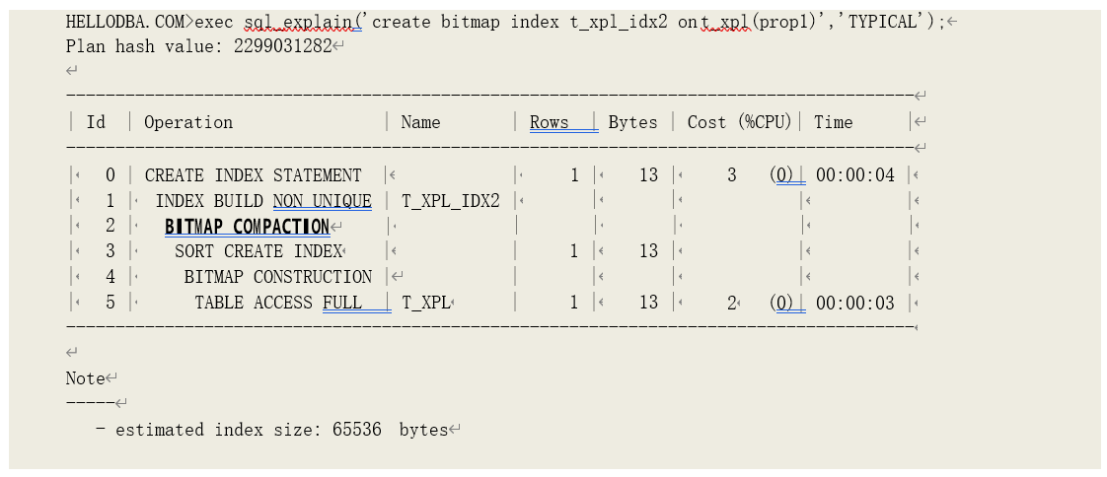Click the T_XPL_IDX2 index name cell

tap(451, 201)
